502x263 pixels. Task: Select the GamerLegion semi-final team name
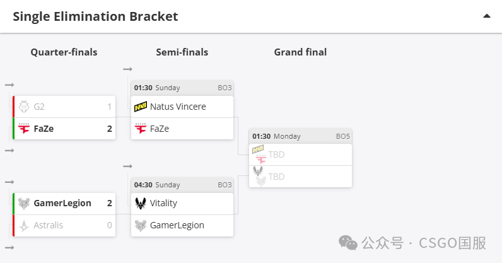tap(177, 225)
